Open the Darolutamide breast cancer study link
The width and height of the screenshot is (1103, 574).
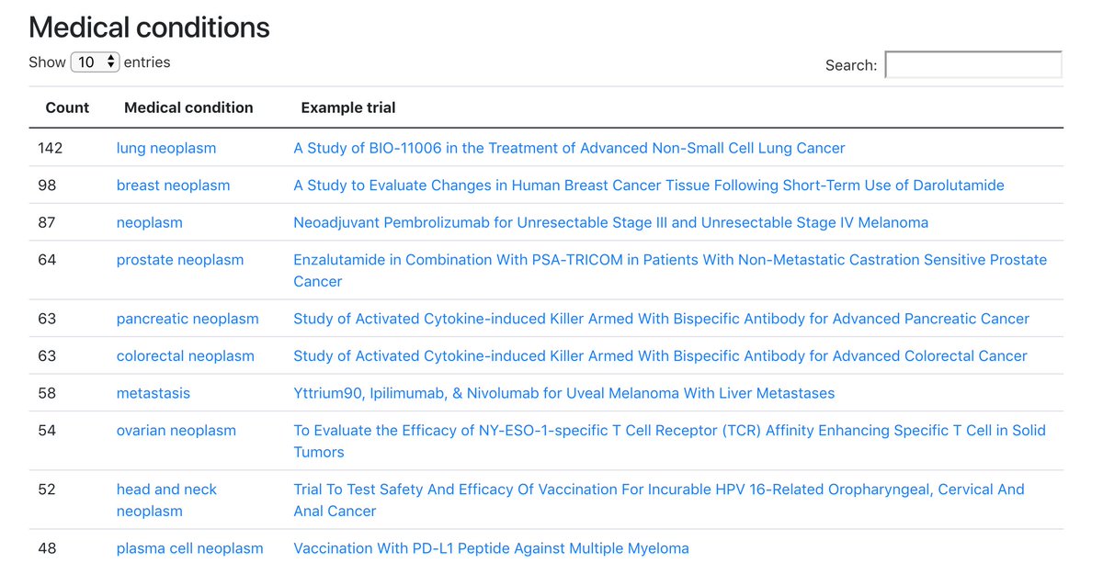[x=649, y=186]
